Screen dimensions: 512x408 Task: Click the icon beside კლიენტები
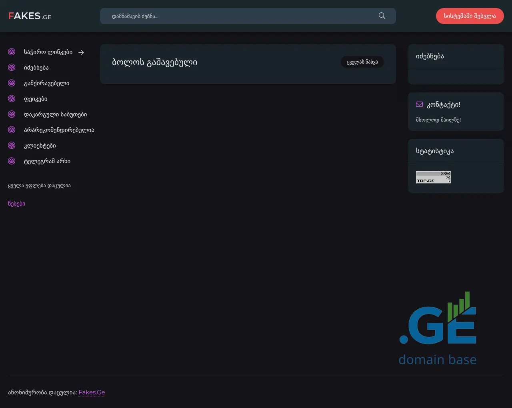click(x=12, y=146)
